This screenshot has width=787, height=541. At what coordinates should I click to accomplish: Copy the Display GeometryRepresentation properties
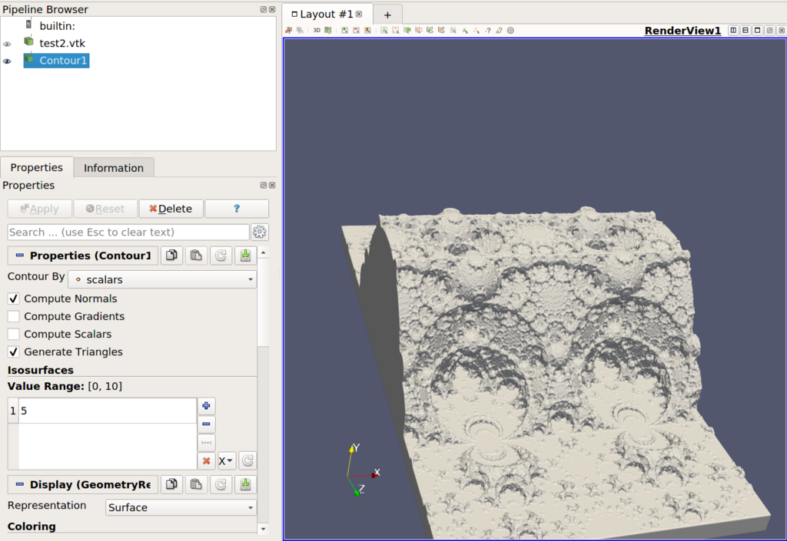[x=171, y=484]
